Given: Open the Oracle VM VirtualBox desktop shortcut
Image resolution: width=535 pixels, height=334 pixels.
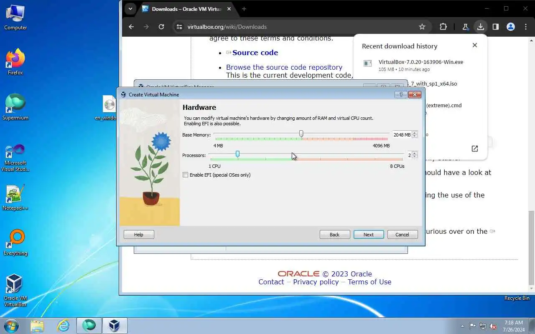Looking at the screenshot, I should (15, 290).
